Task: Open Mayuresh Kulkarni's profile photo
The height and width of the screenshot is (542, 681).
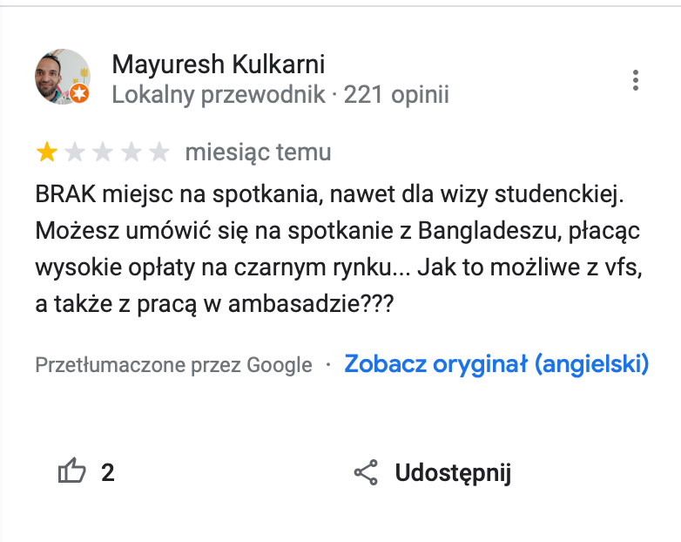Action: click(x=61, y=76)
